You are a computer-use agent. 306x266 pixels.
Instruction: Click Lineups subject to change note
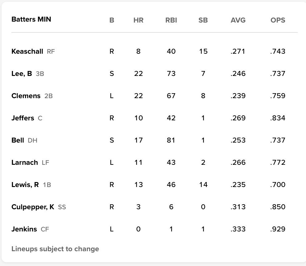[x=55, y=249]
